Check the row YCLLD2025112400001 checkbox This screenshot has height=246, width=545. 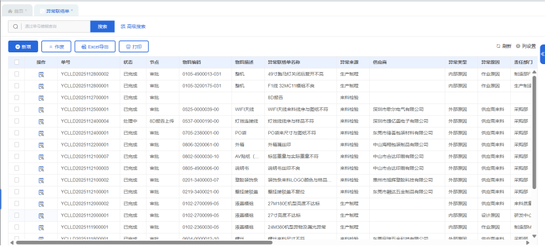(16, 133)
